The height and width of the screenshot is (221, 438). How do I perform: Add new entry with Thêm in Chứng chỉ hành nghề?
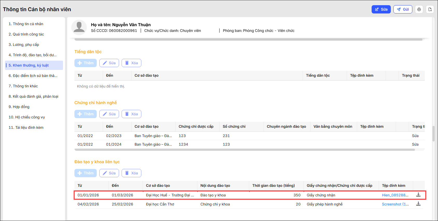tap(85, 114)
